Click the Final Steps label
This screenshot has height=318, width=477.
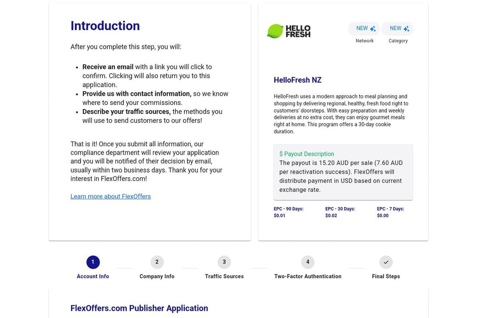pyautogui.click(x=386, y=276)
